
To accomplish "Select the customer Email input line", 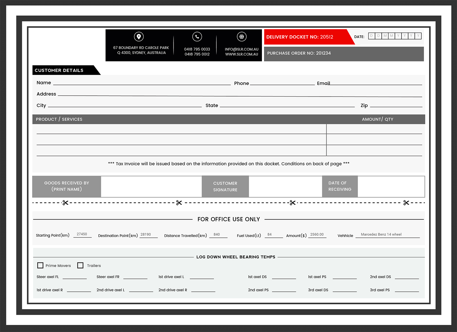I will 377,83.
